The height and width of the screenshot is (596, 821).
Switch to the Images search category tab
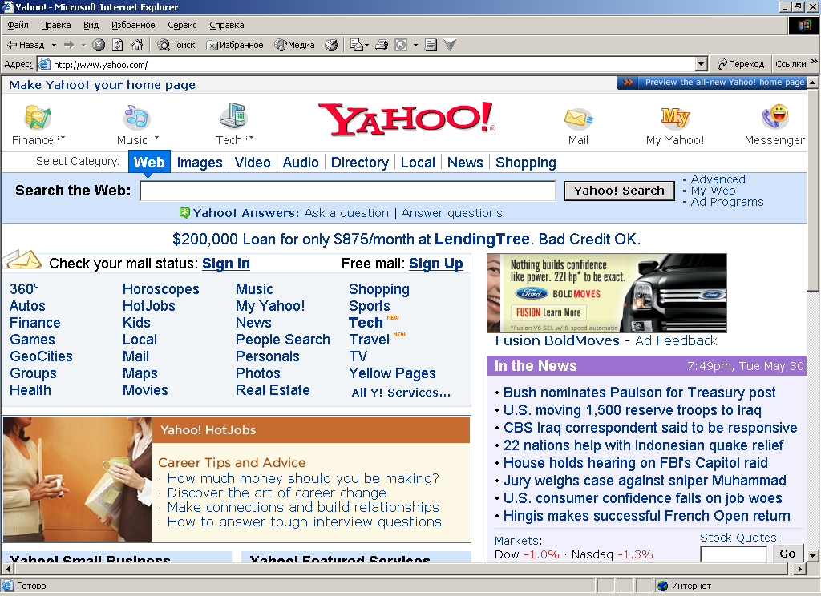[200, 163]
